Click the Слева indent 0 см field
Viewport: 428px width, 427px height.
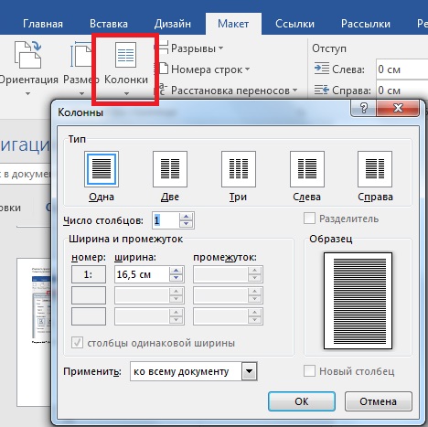click(x=401, y=69)
